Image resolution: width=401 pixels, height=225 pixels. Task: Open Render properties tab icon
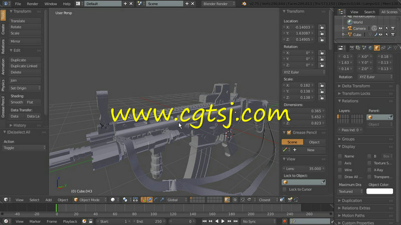click(352, 47)
